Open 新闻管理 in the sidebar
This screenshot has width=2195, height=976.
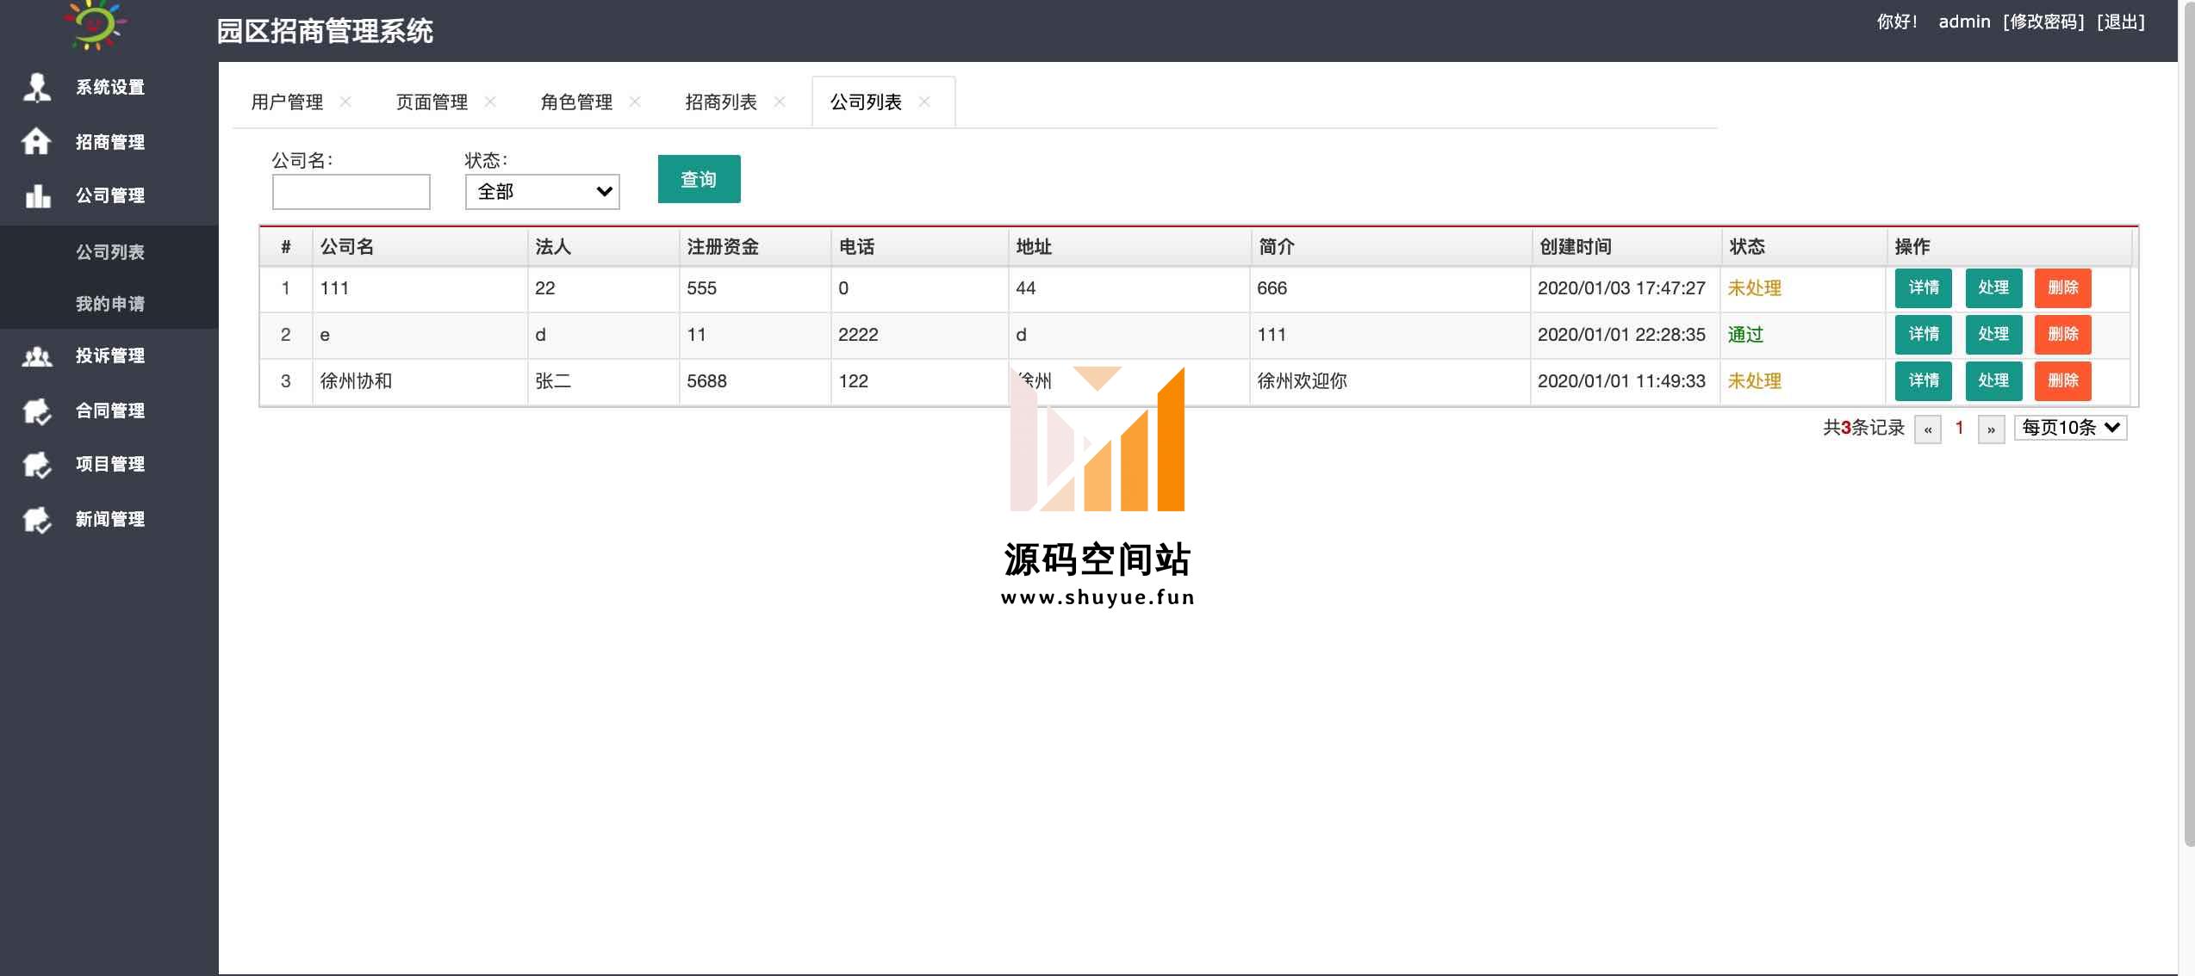tap(109, 519)
